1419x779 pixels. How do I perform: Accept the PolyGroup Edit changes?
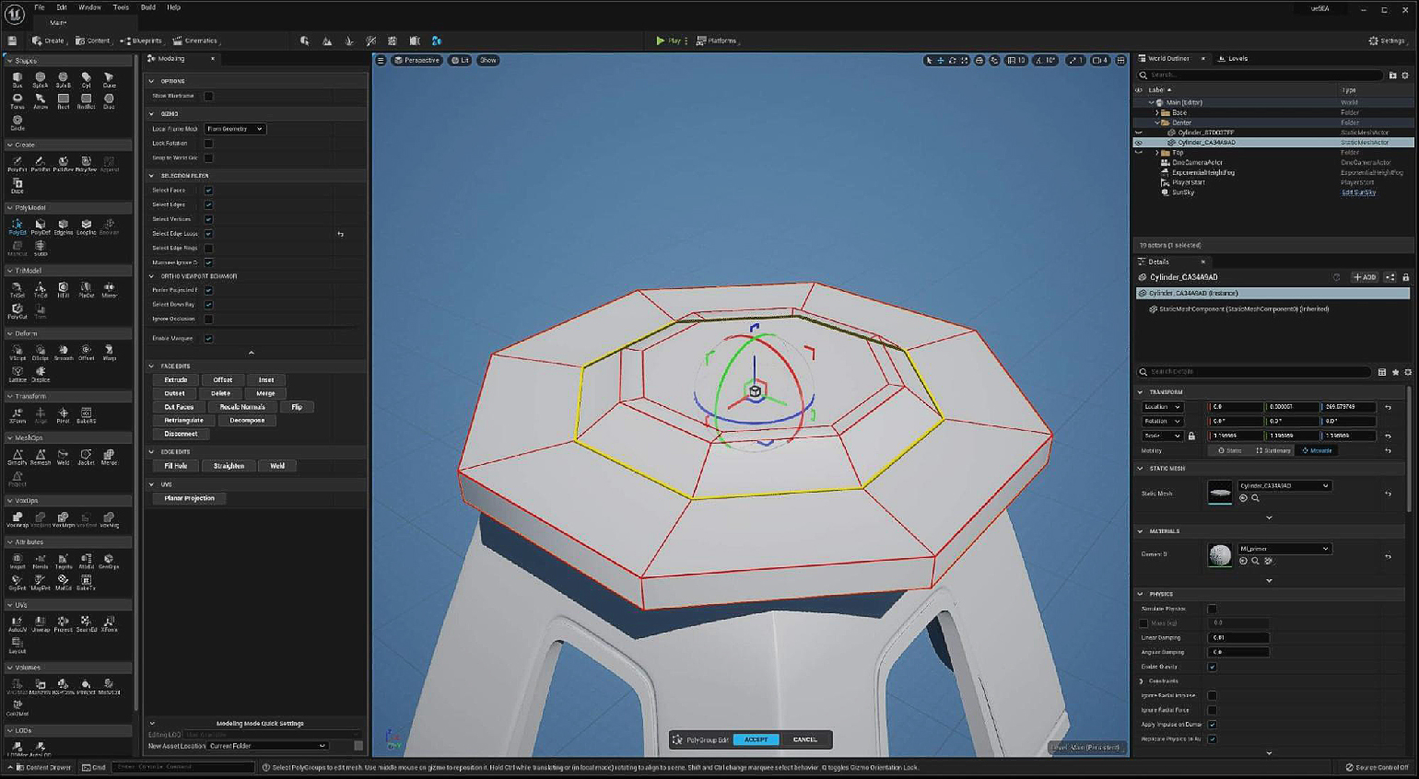(x=756, y=739)
